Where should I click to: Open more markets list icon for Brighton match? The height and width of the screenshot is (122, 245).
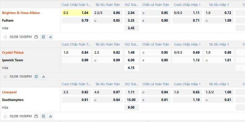(x=43, y=37)
